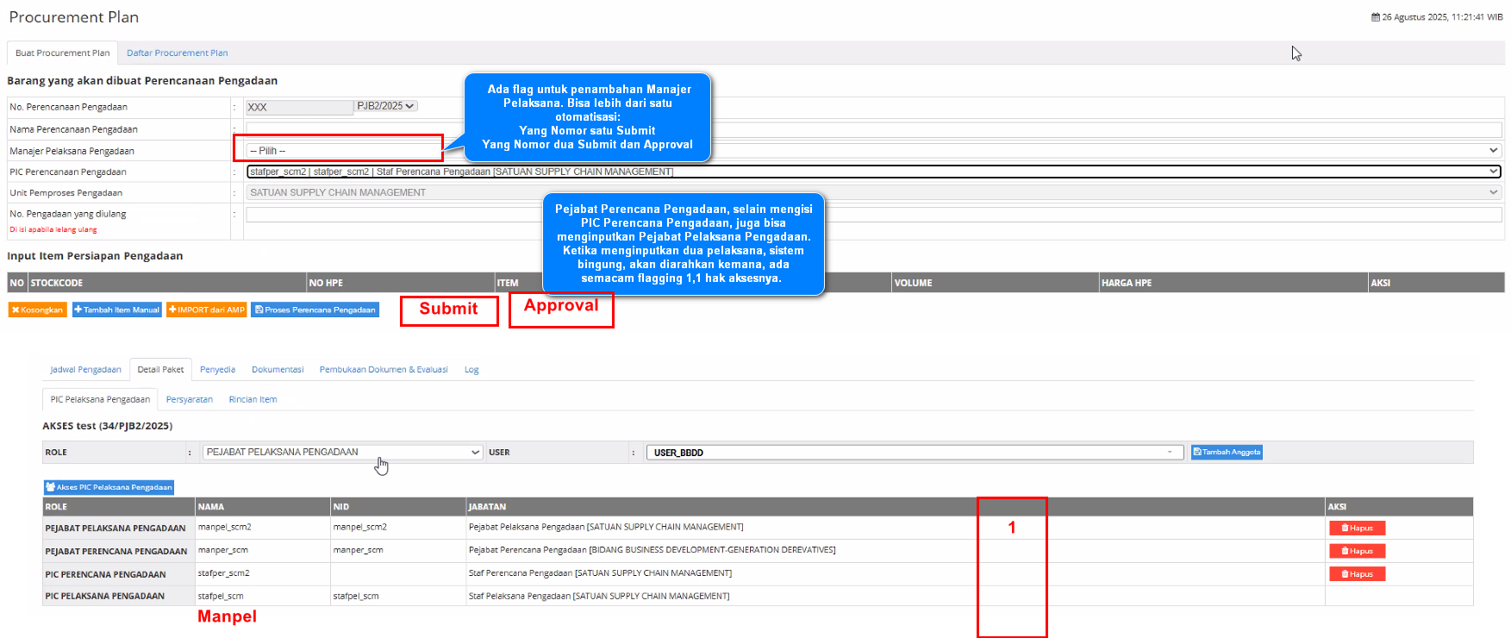This screenshot has height=638, width=1511.
Task: Open USER_BBDD user dropdown
Action: pyautogui.click(x=914, y=453)
